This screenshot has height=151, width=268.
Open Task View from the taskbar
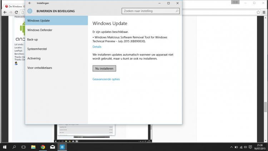[24, 147]
